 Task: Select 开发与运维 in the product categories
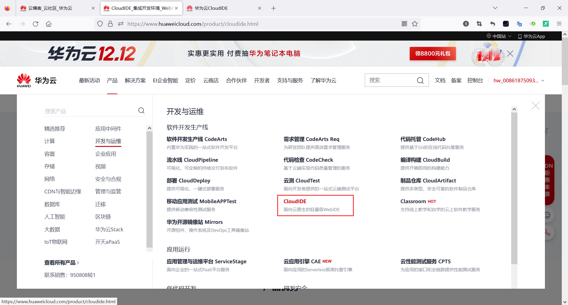coord(108,141)
